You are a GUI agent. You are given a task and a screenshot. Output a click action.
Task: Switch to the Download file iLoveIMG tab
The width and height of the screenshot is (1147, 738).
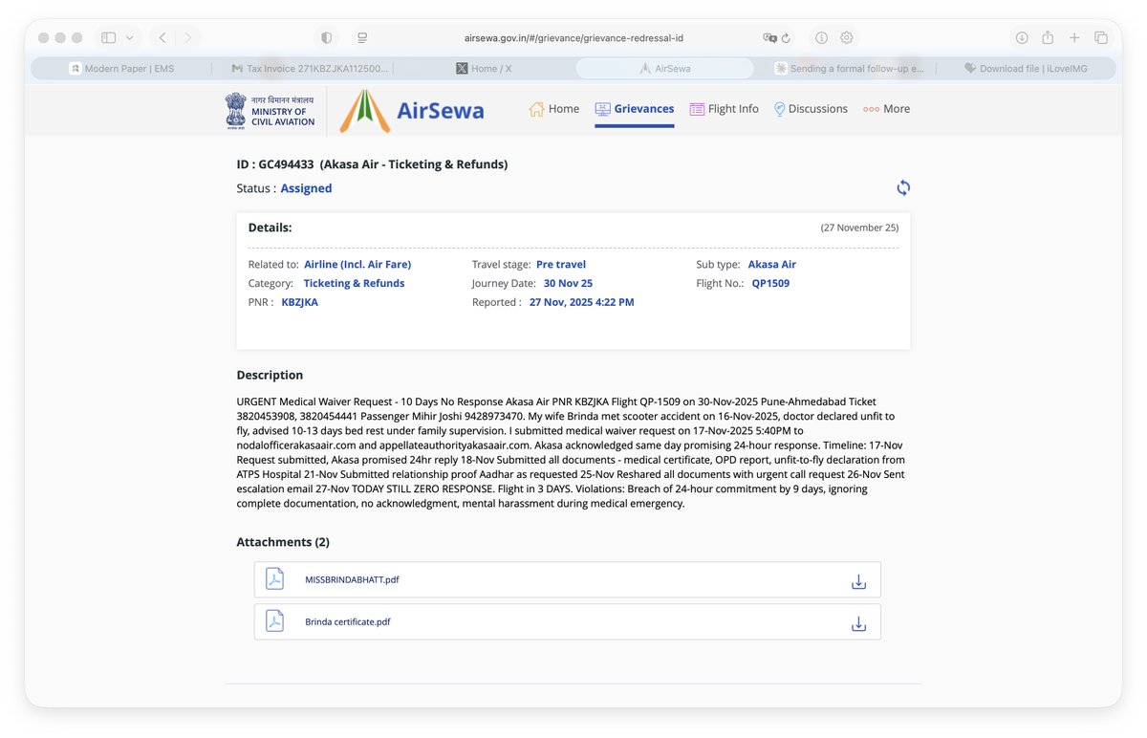tap(1026, 69)
